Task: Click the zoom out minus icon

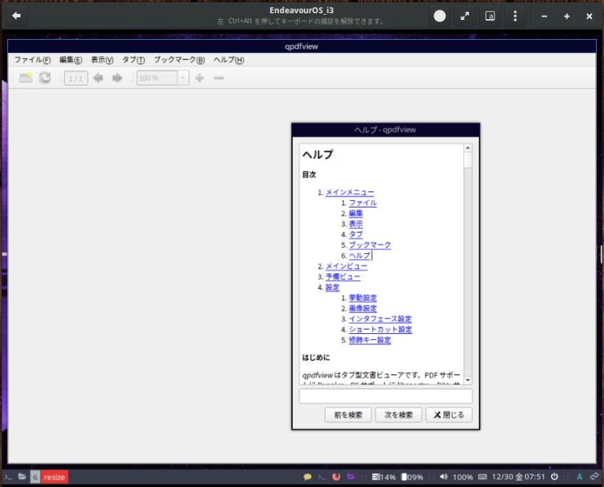Action: click(218, 78)
